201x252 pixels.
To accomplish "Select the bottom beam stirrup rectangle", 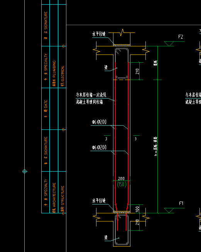I will pyautogui.click(x=122, y=230).
